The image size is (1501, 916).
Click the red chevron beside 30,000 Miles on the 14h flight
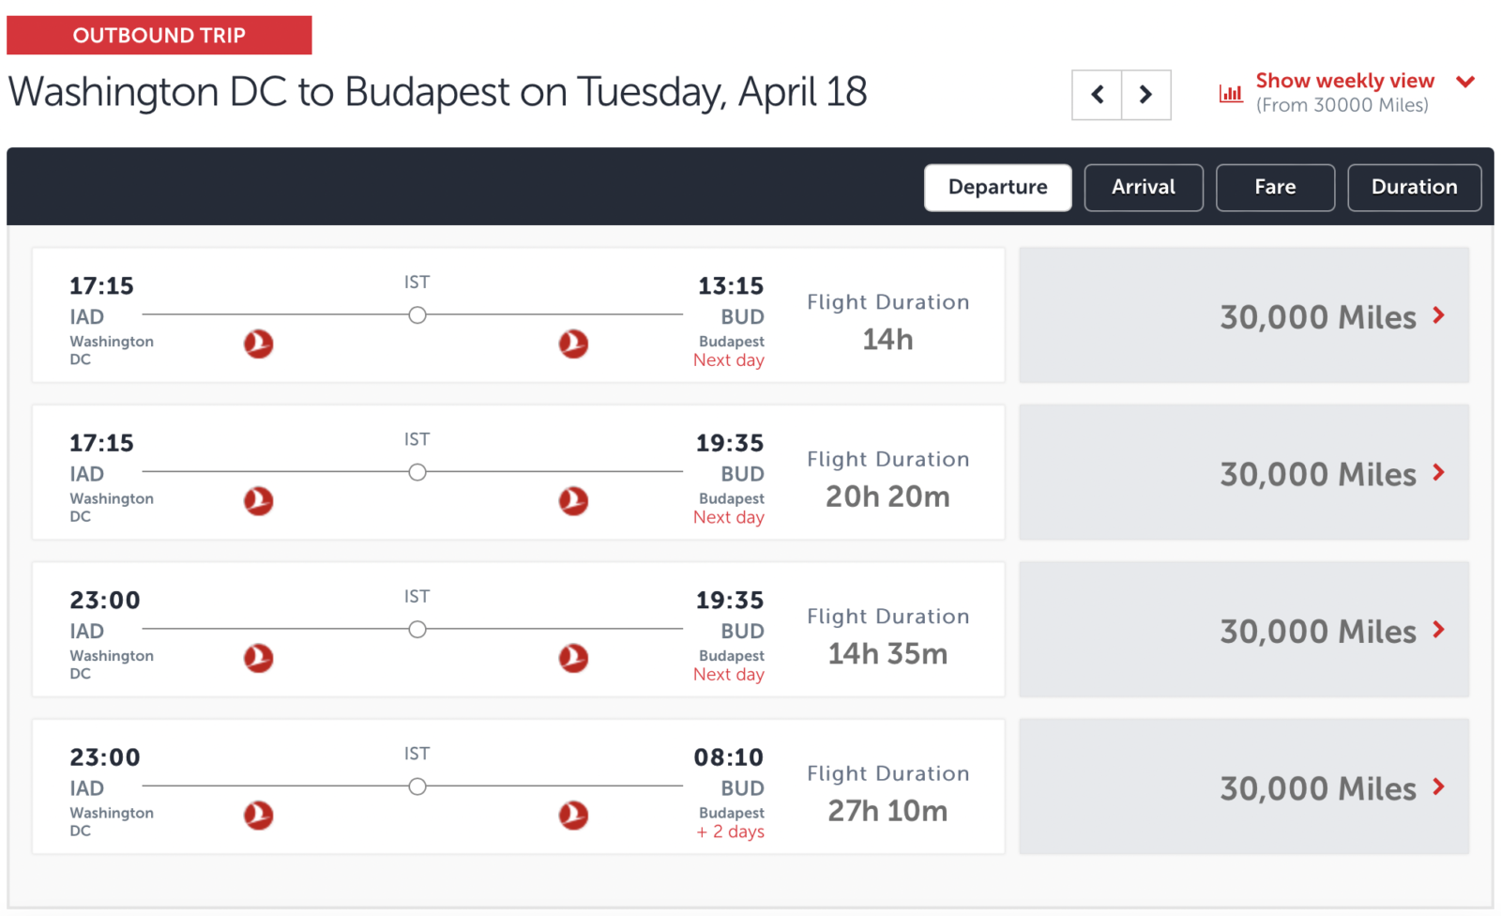point(1438,316)
